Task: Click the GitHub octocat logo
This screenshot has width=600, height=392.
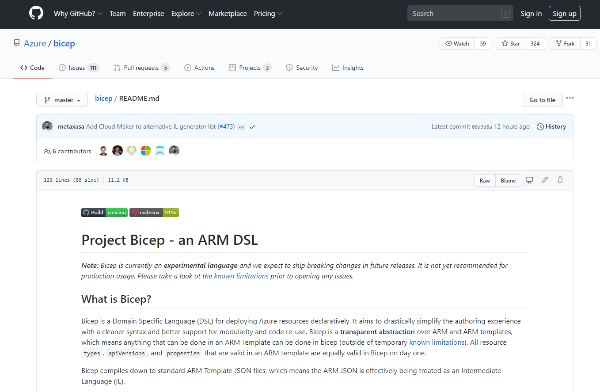Action: [36, 13]
